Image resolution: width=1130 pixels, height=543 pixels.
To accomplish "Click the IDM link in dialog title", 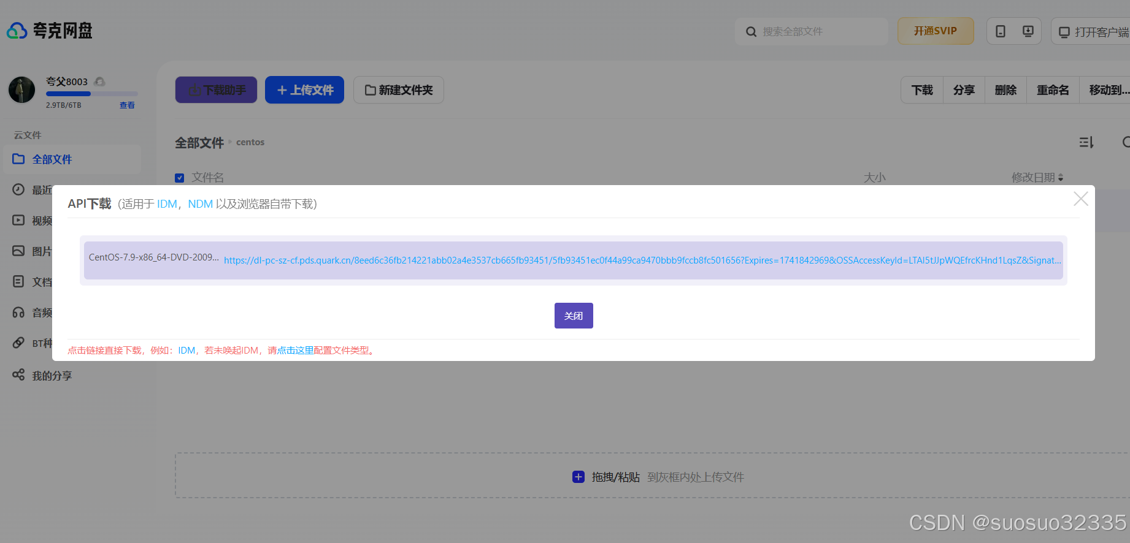I will [167, 204].
